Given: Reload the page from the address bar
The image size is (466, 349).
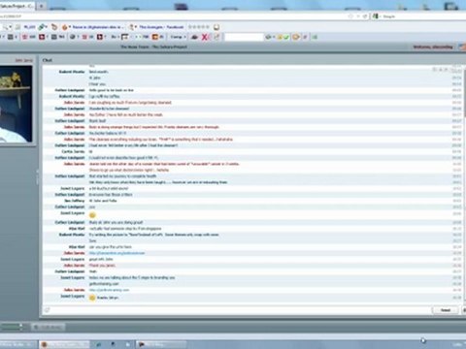Looking at the screenshot, I should tap(365, 16).
